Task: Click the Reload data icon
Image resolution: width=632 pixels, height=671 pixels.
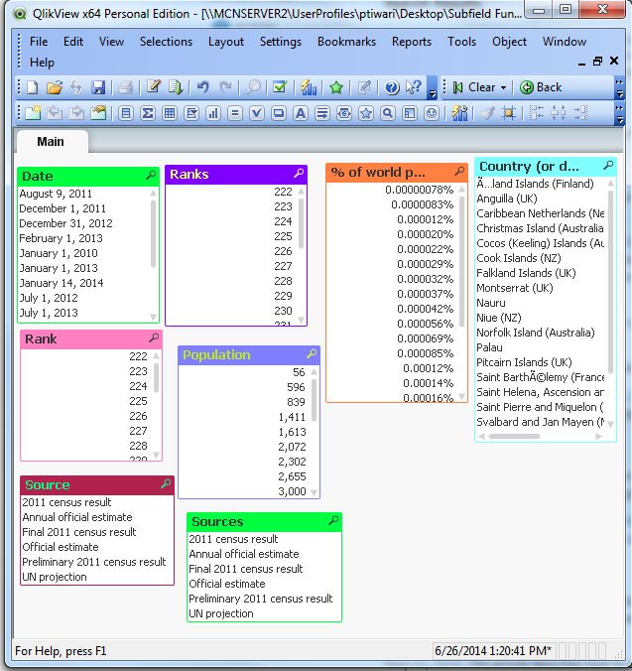Action: click(175, 87)
